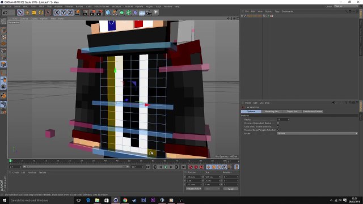Toggle Tolerant Edge/Polygon Selection checkbox
The height and width of the screenshot is (204, 363).
(x=278, y=130)
